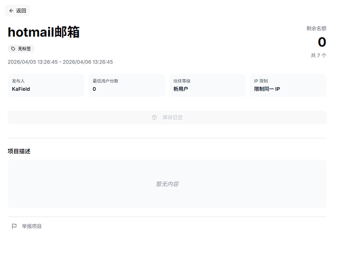Click the 最低用户分数 card value 0
The height and width of the screenshot is (264, 350).
[94, 89]
